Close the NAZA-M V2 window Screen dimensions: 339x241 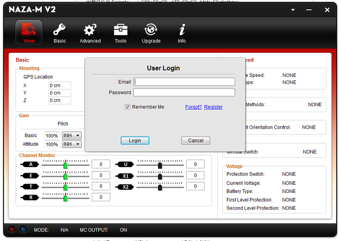[x=327, y=10]
